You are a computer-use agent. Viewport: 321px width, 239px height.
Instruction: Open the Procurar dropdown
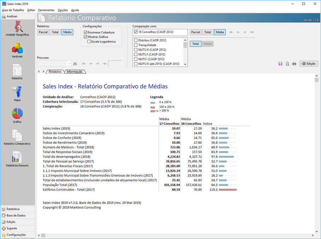point(69,64)
